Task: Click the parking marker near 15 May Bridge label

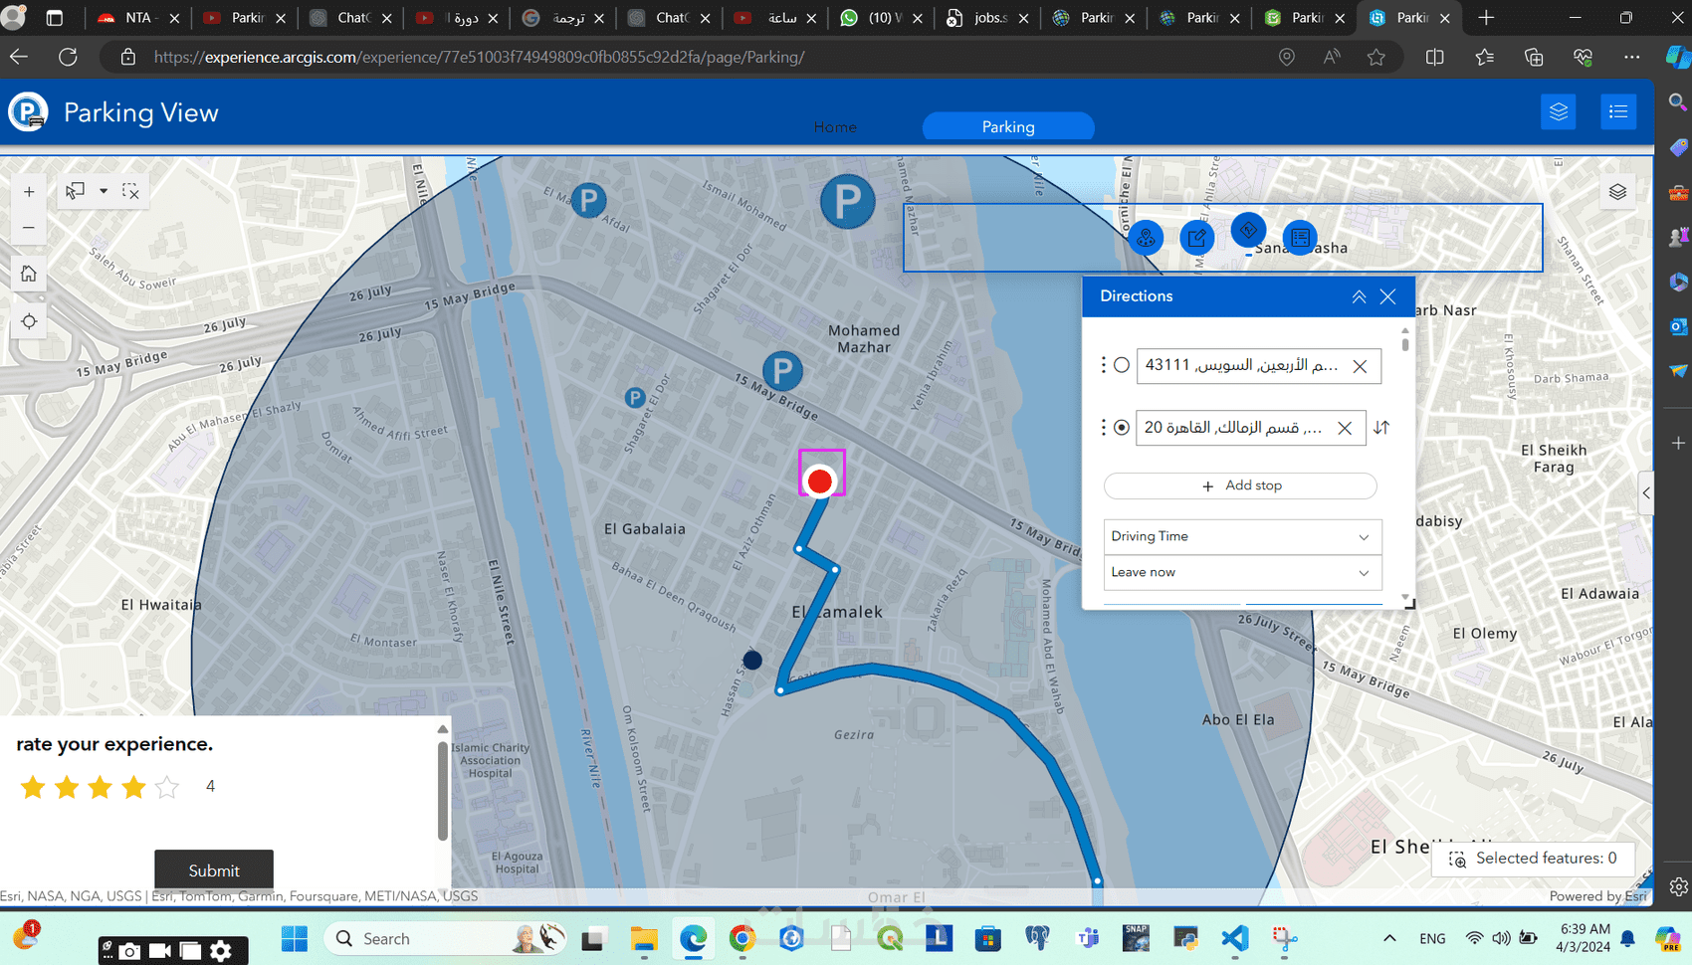Action: tap(782, 371)
